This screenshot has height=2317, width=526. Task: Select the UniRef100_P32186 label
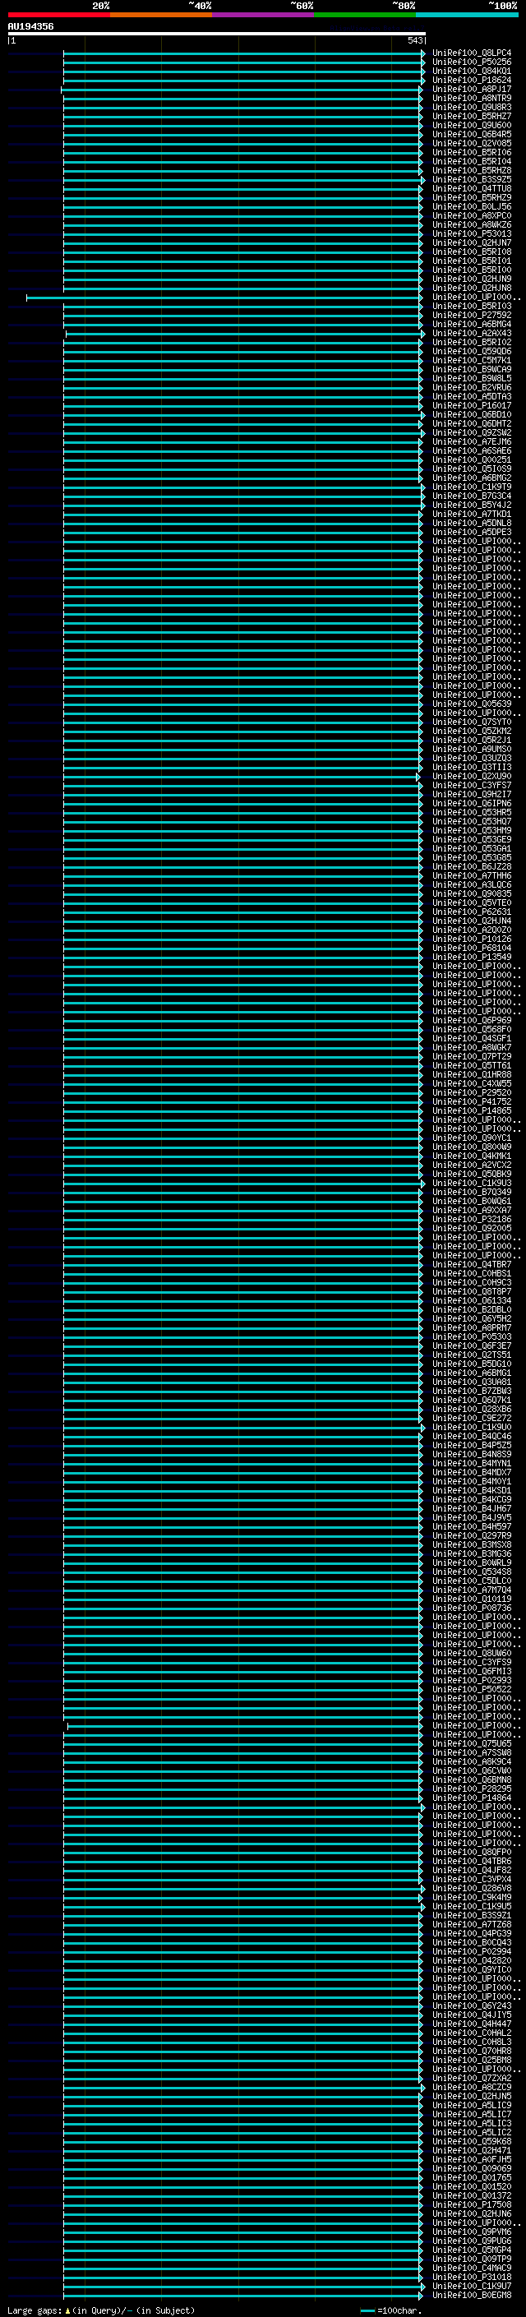point(471,1220)
